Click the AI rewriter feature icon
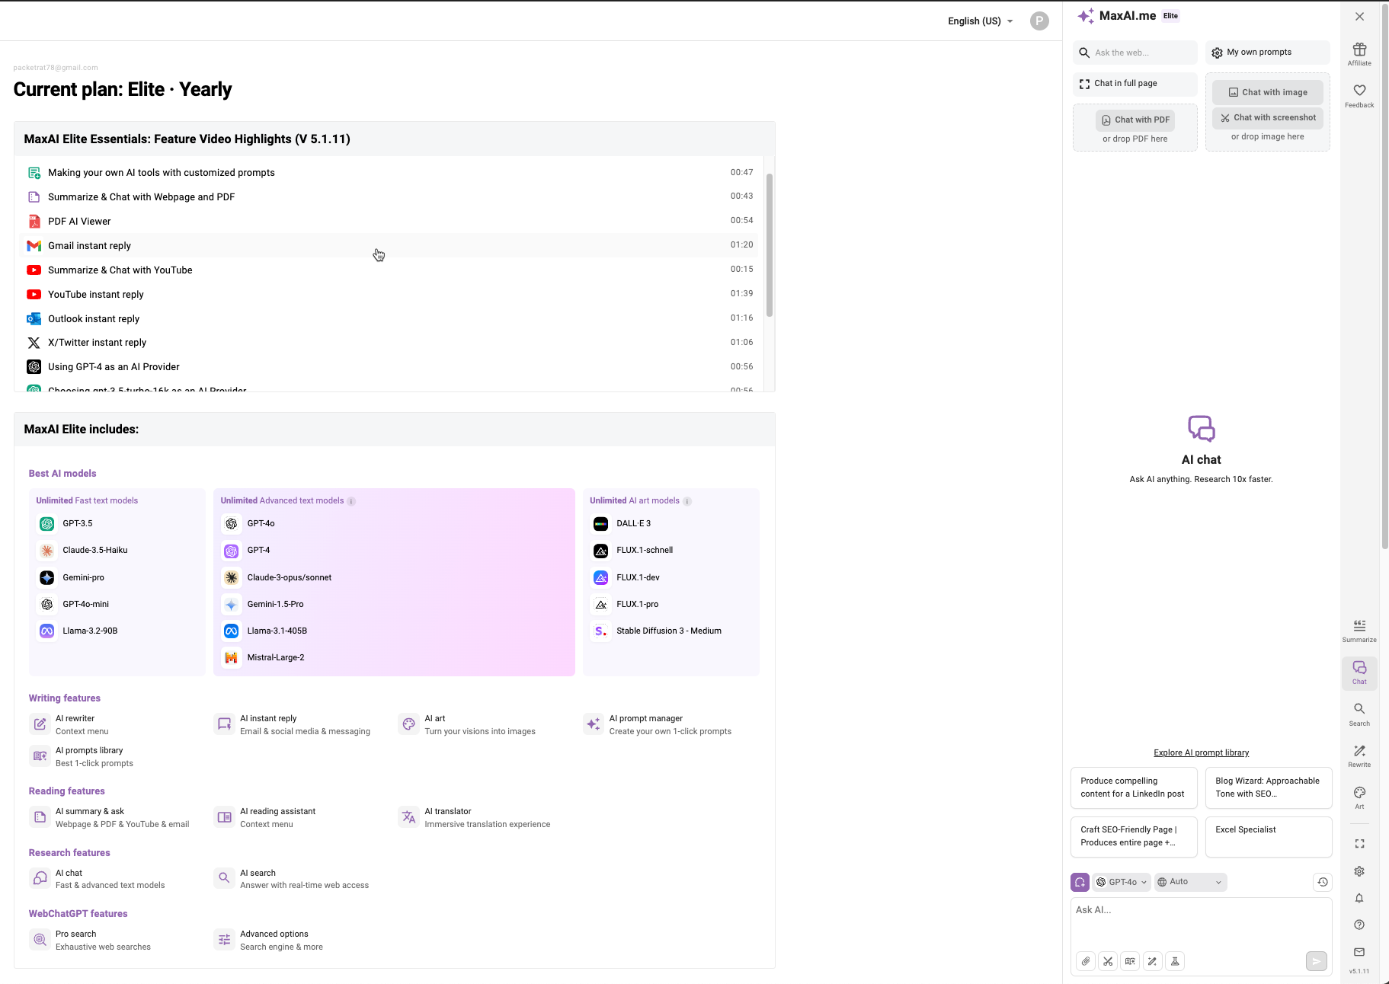 pyautogui.click(x=40, y=724)
